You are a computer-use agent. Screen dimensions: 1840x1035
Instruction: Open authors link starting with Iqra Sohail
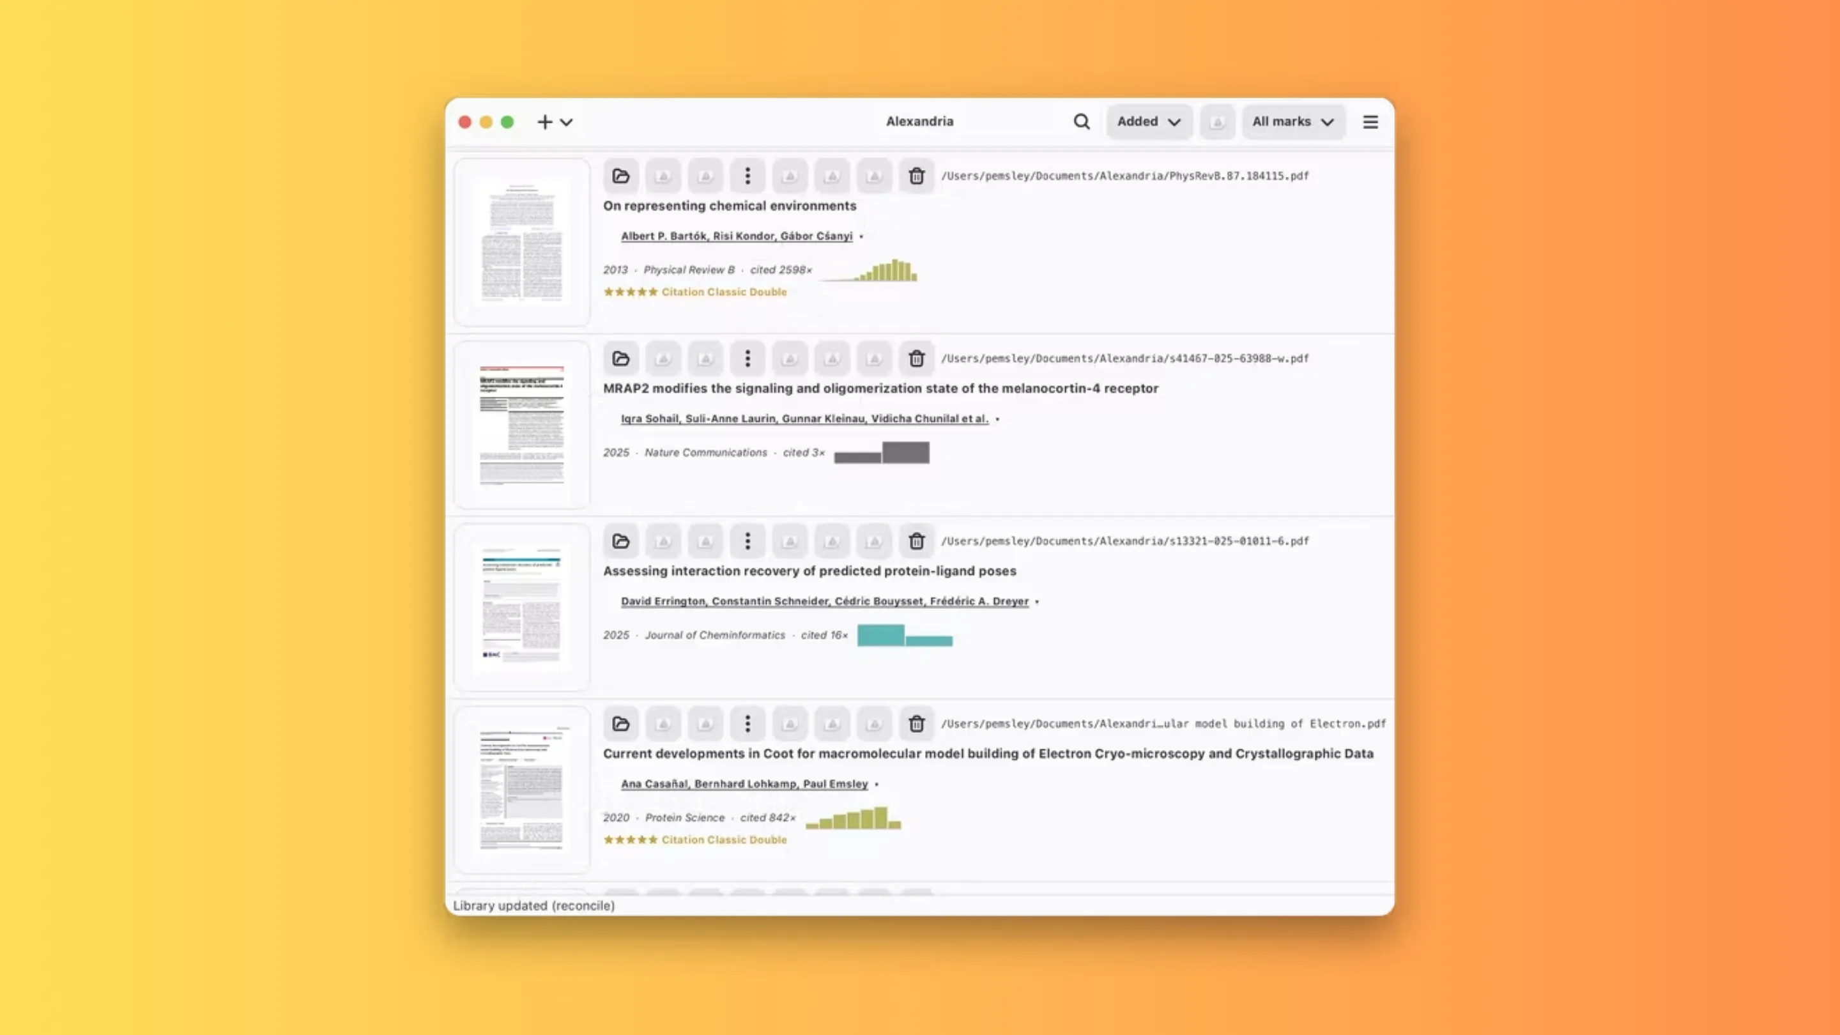(804, 418)
